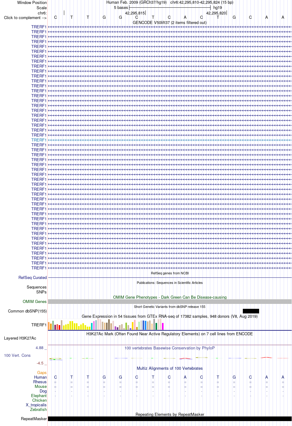Screen dimensions: 292x426
Task: Click 'Repeating Elements by RepeatMasker' title
Action: click(x=170, y=414)
